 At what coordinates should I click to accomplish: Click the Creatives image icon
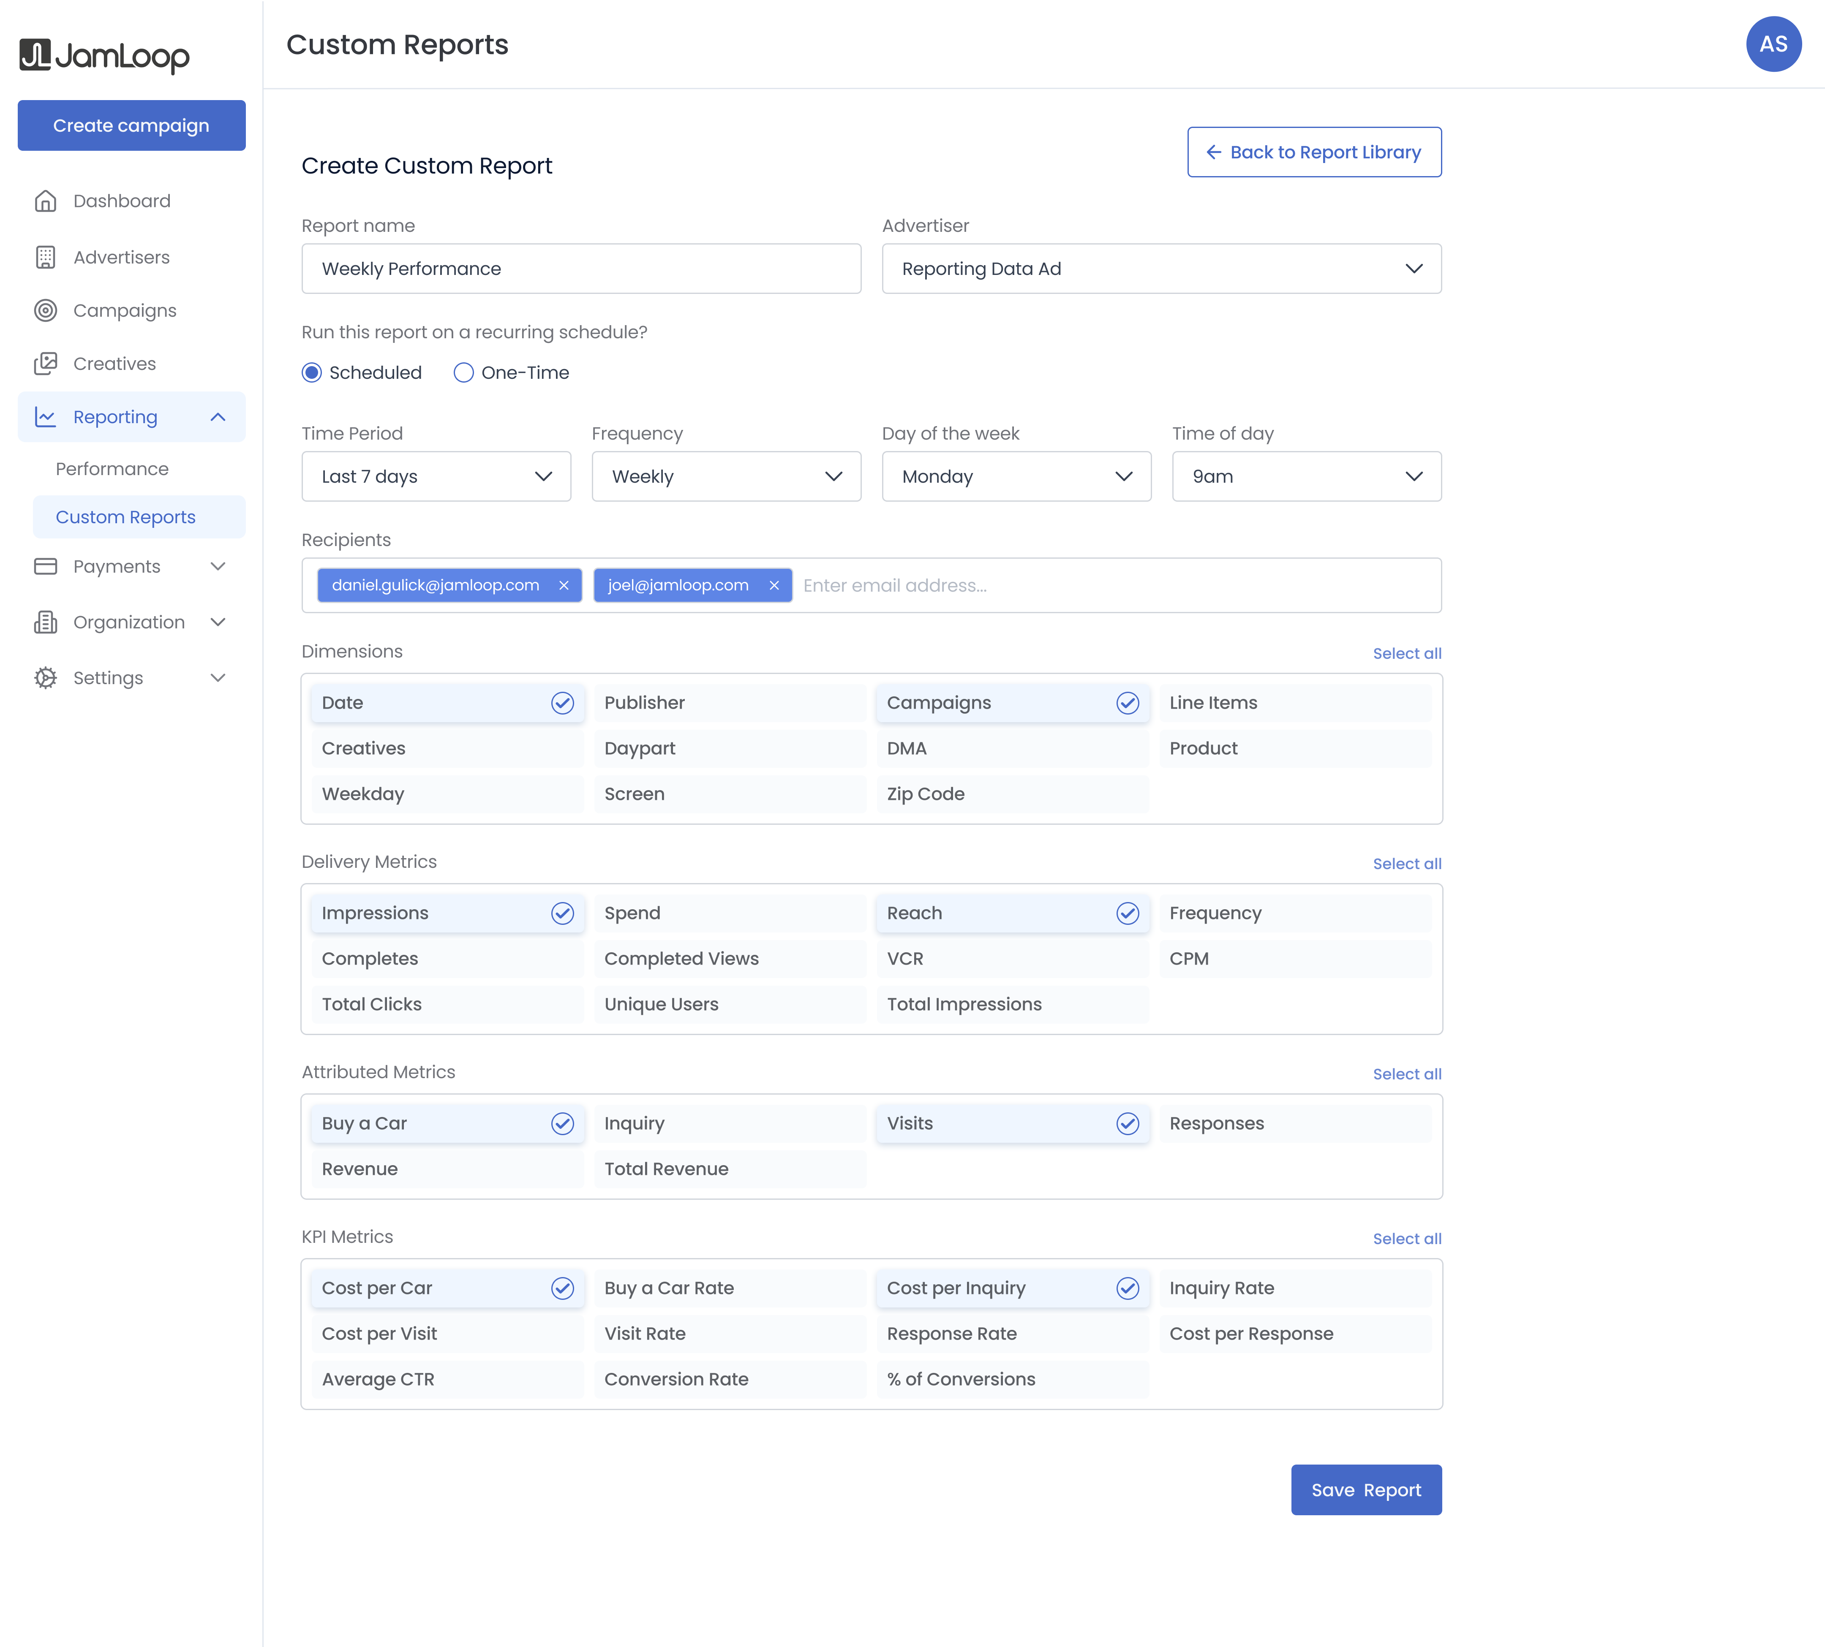point(45,364)
